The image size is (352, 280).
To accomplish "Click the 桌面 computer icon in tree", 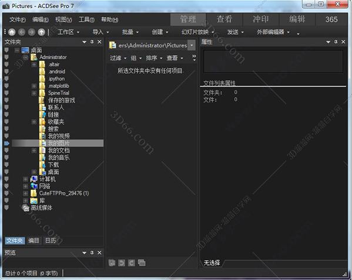I will click(25, 50).
